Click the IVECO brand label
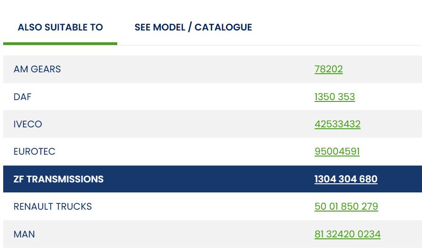 click(x=28, y=124)
